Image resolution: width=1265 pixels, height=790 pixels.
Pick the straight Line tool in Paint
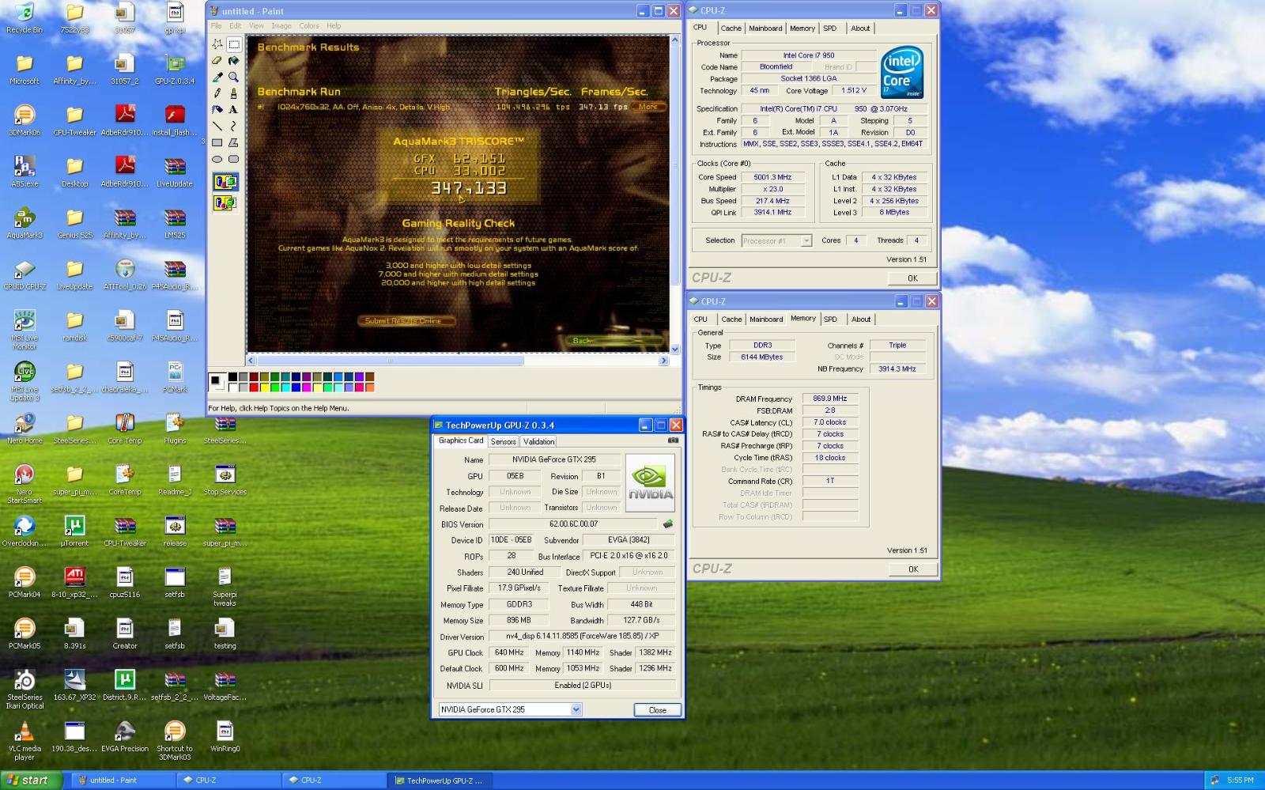coord(217,127)
